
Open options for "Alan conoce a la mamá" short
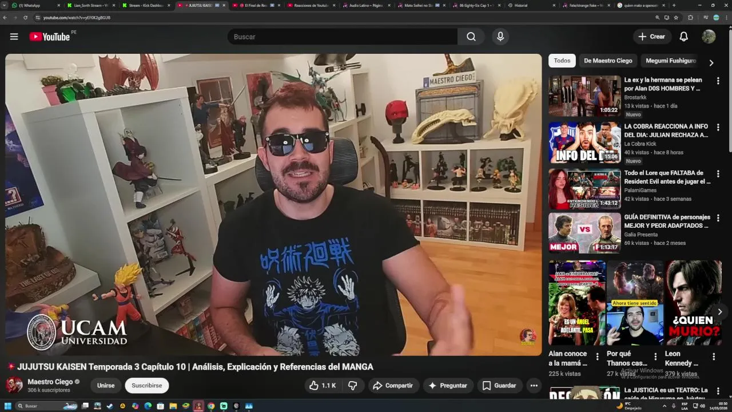(x=598, y=356)
